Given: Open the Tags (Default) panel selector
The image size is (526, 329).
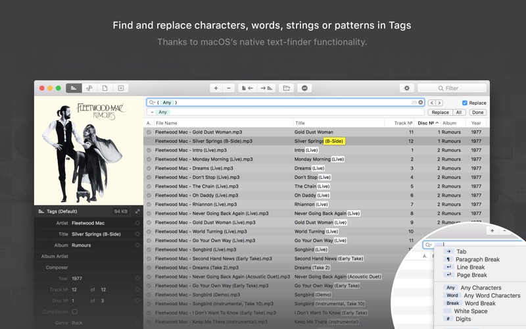Looking at the screenshot, I should pyautogui.click(x=61, y=211).
